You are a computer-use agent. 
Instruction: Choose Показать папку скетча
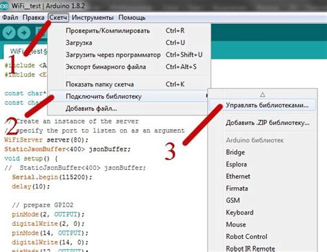pos(130,84)
